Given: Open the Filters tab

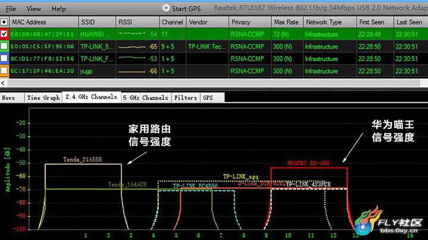Looking at the screenshot, I should tap(185, 97).
